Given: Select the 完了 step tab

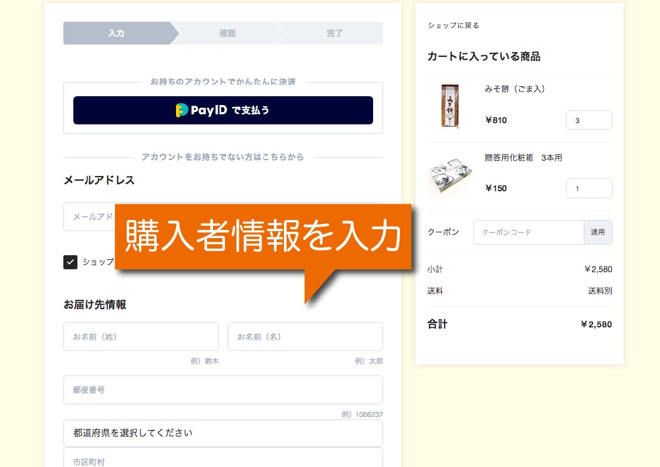Looking at the screenshot, I should (x=334, y=33).
